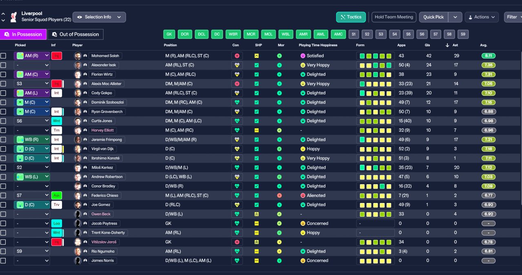
Task: Click Harvey Elliott's yellow sharpness icon
Action: click(257, 130)
